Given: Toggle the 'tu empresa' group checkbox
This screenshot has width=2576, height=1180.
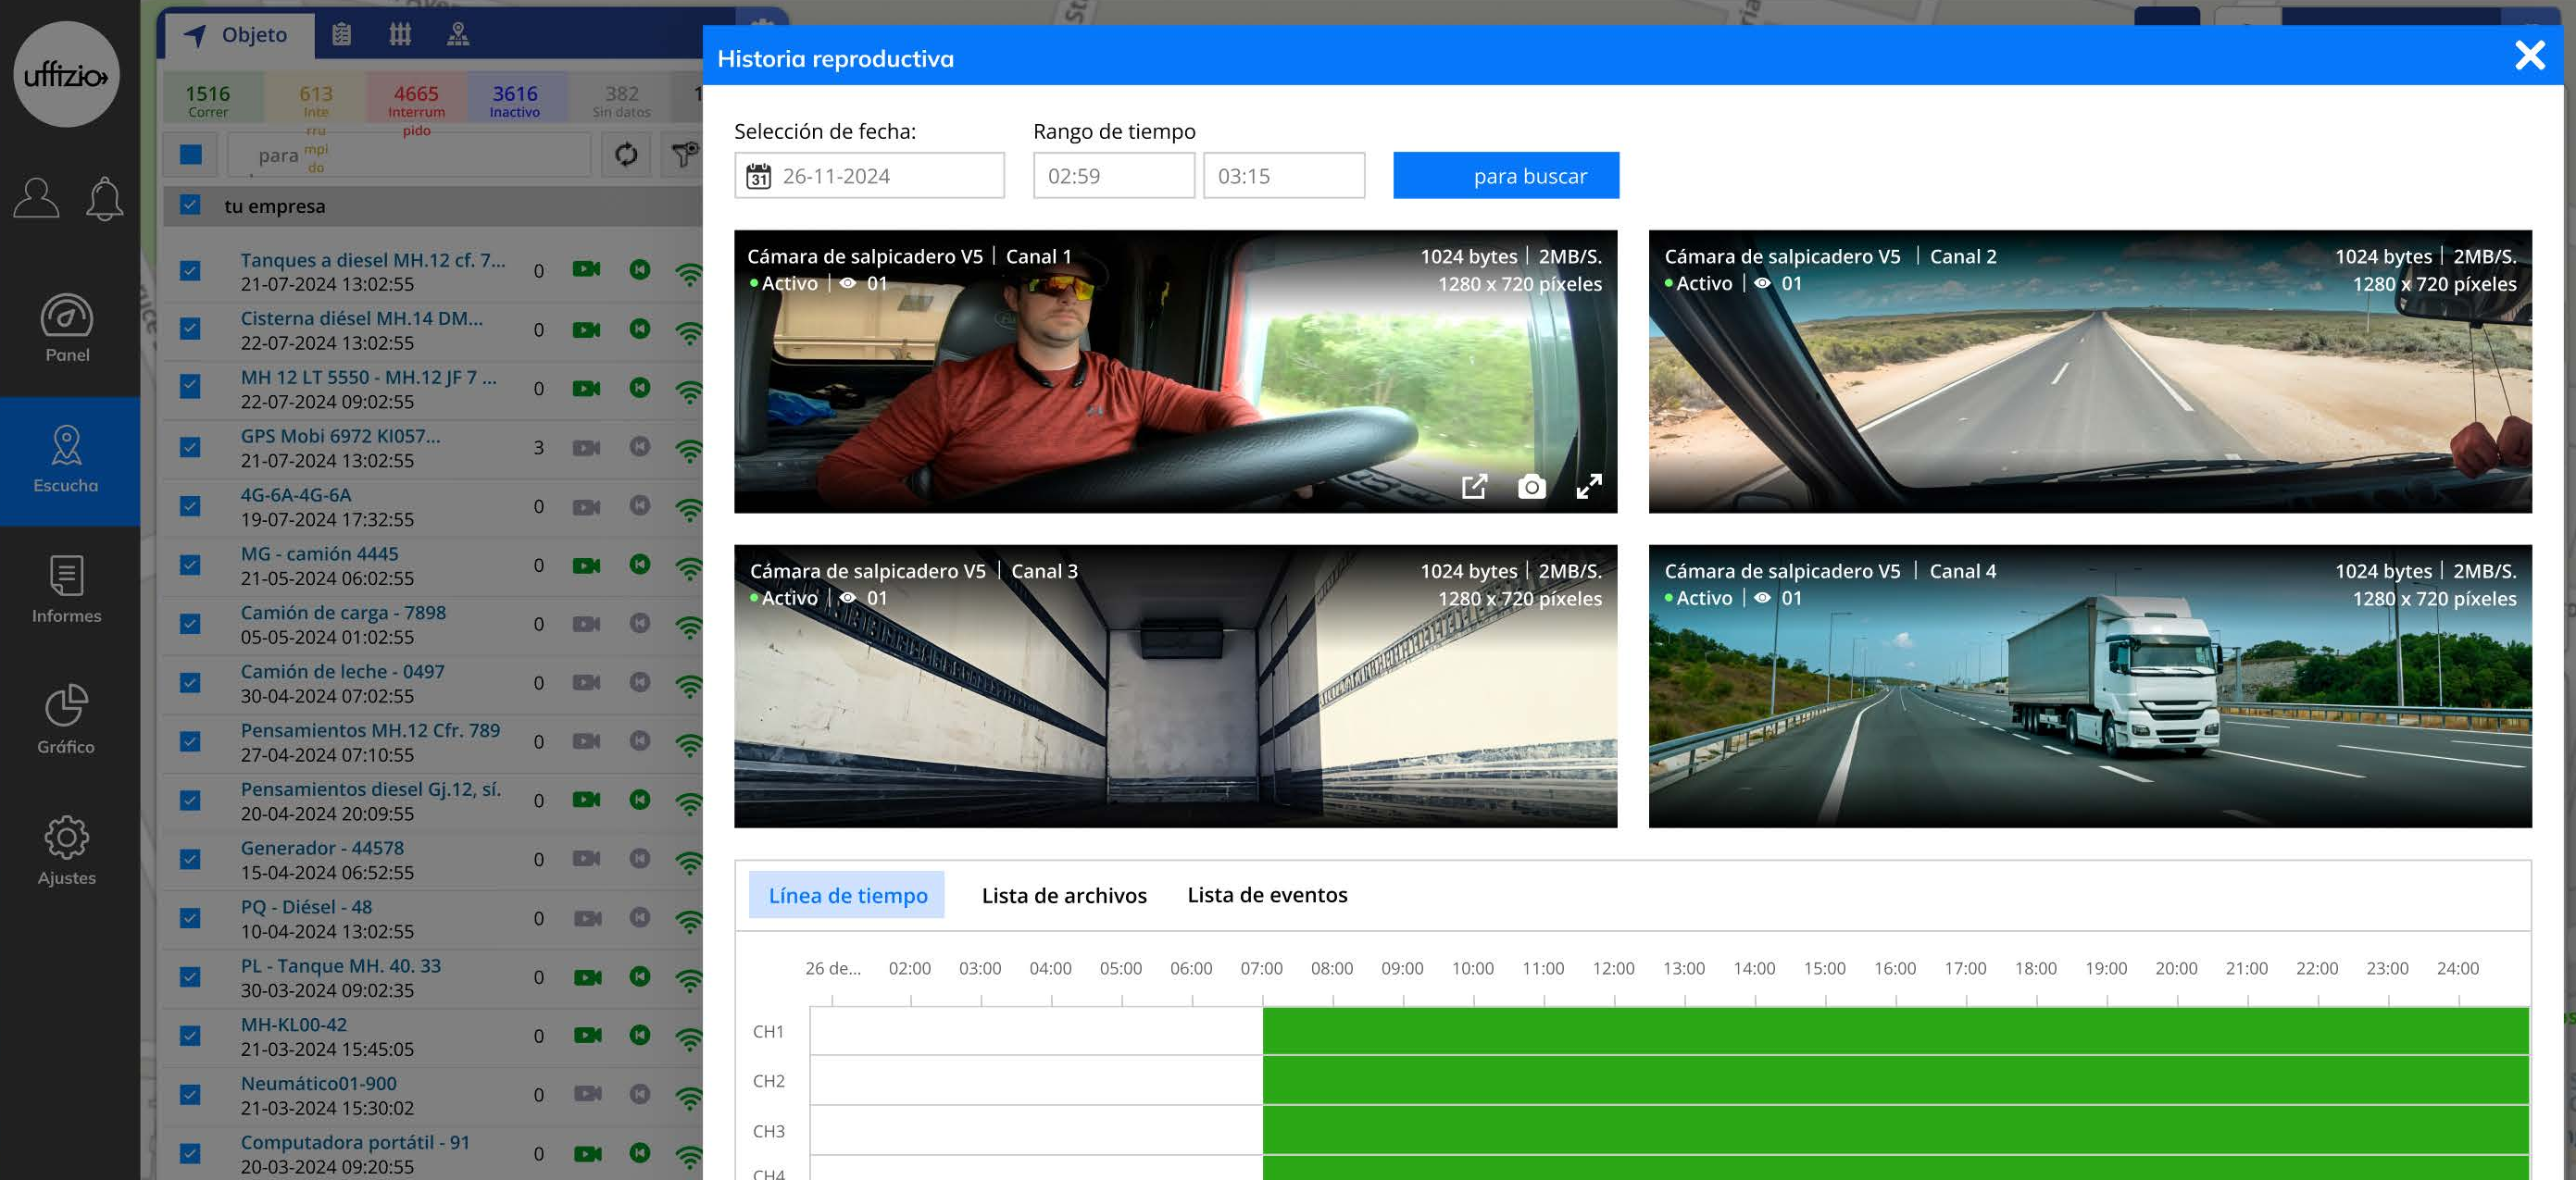Looking at the screenshot, I should point(190,205).
